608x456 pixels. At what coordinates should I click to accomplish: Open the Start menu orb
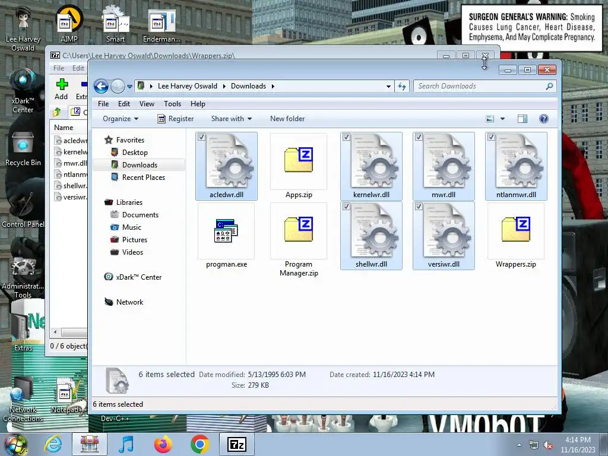click(x=16, y=445)
